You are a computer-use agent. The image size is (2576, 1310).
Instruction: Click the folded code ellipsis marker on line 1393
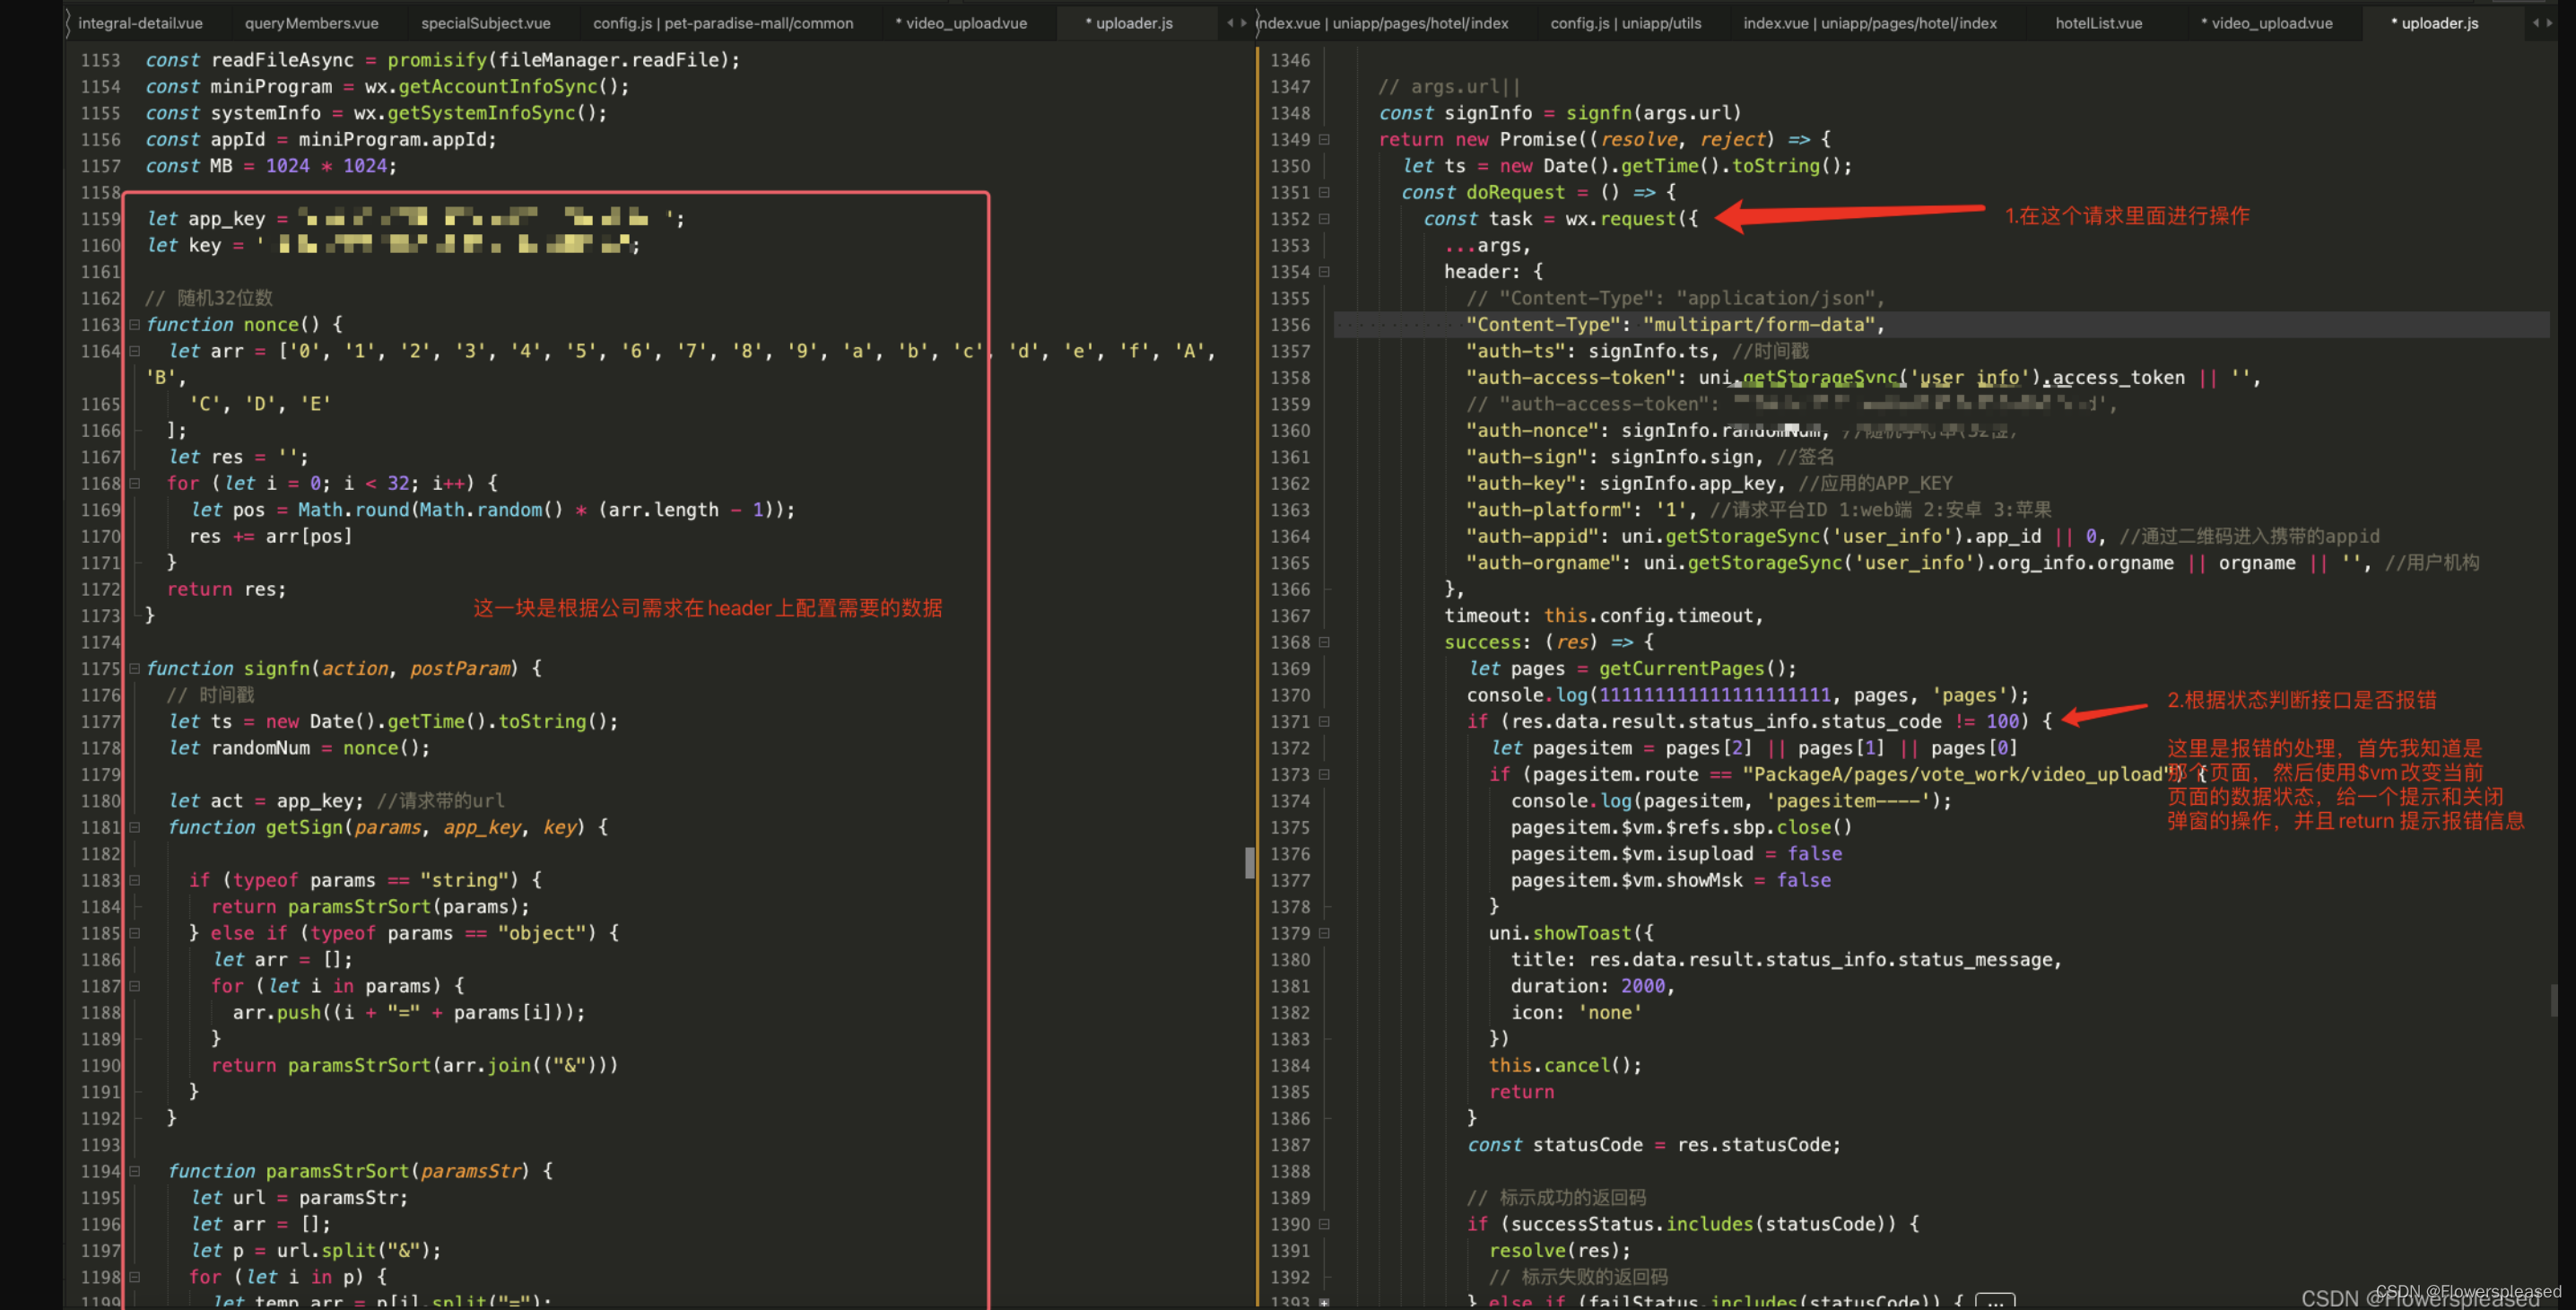[x=1994, y=1301]
